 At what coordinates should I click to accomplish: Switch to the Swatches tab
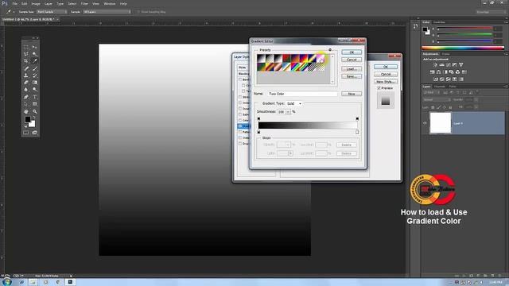point(439,22)
